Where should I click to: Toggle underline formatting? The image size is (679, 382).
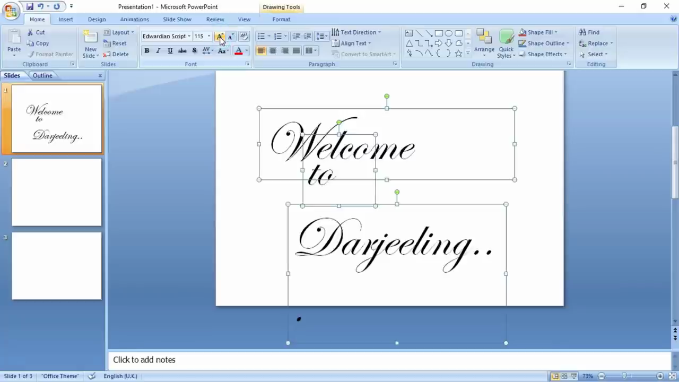170,51
